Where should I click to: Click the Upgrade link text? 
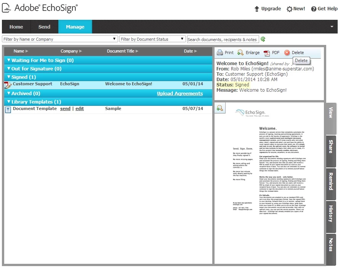tap(271, 9)
